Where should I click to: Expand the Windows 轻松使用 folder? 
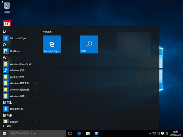pyautogui.click(x=36, y=90)
